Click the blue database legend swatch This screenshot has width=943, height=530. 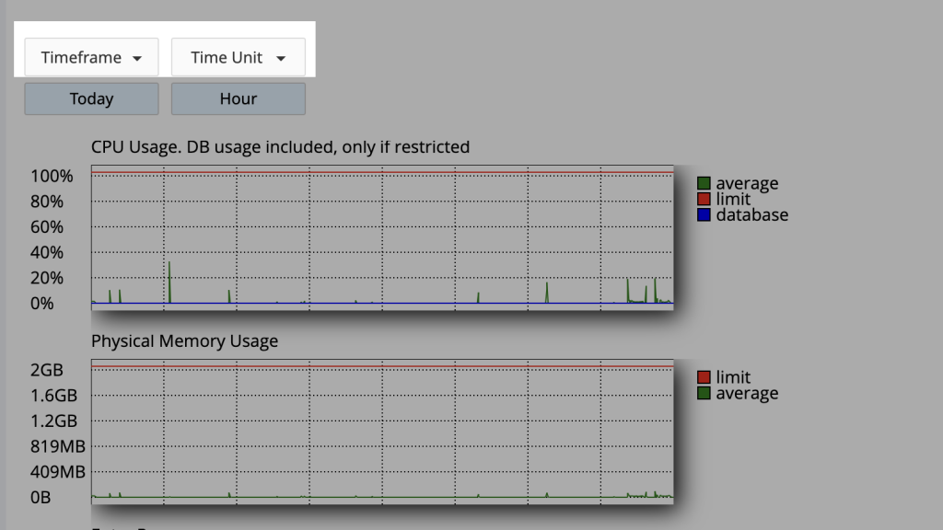tap(704, 215)
